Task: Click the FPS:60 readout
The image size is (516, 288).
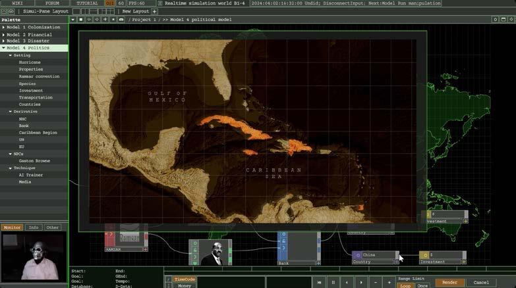Action: 136,3
